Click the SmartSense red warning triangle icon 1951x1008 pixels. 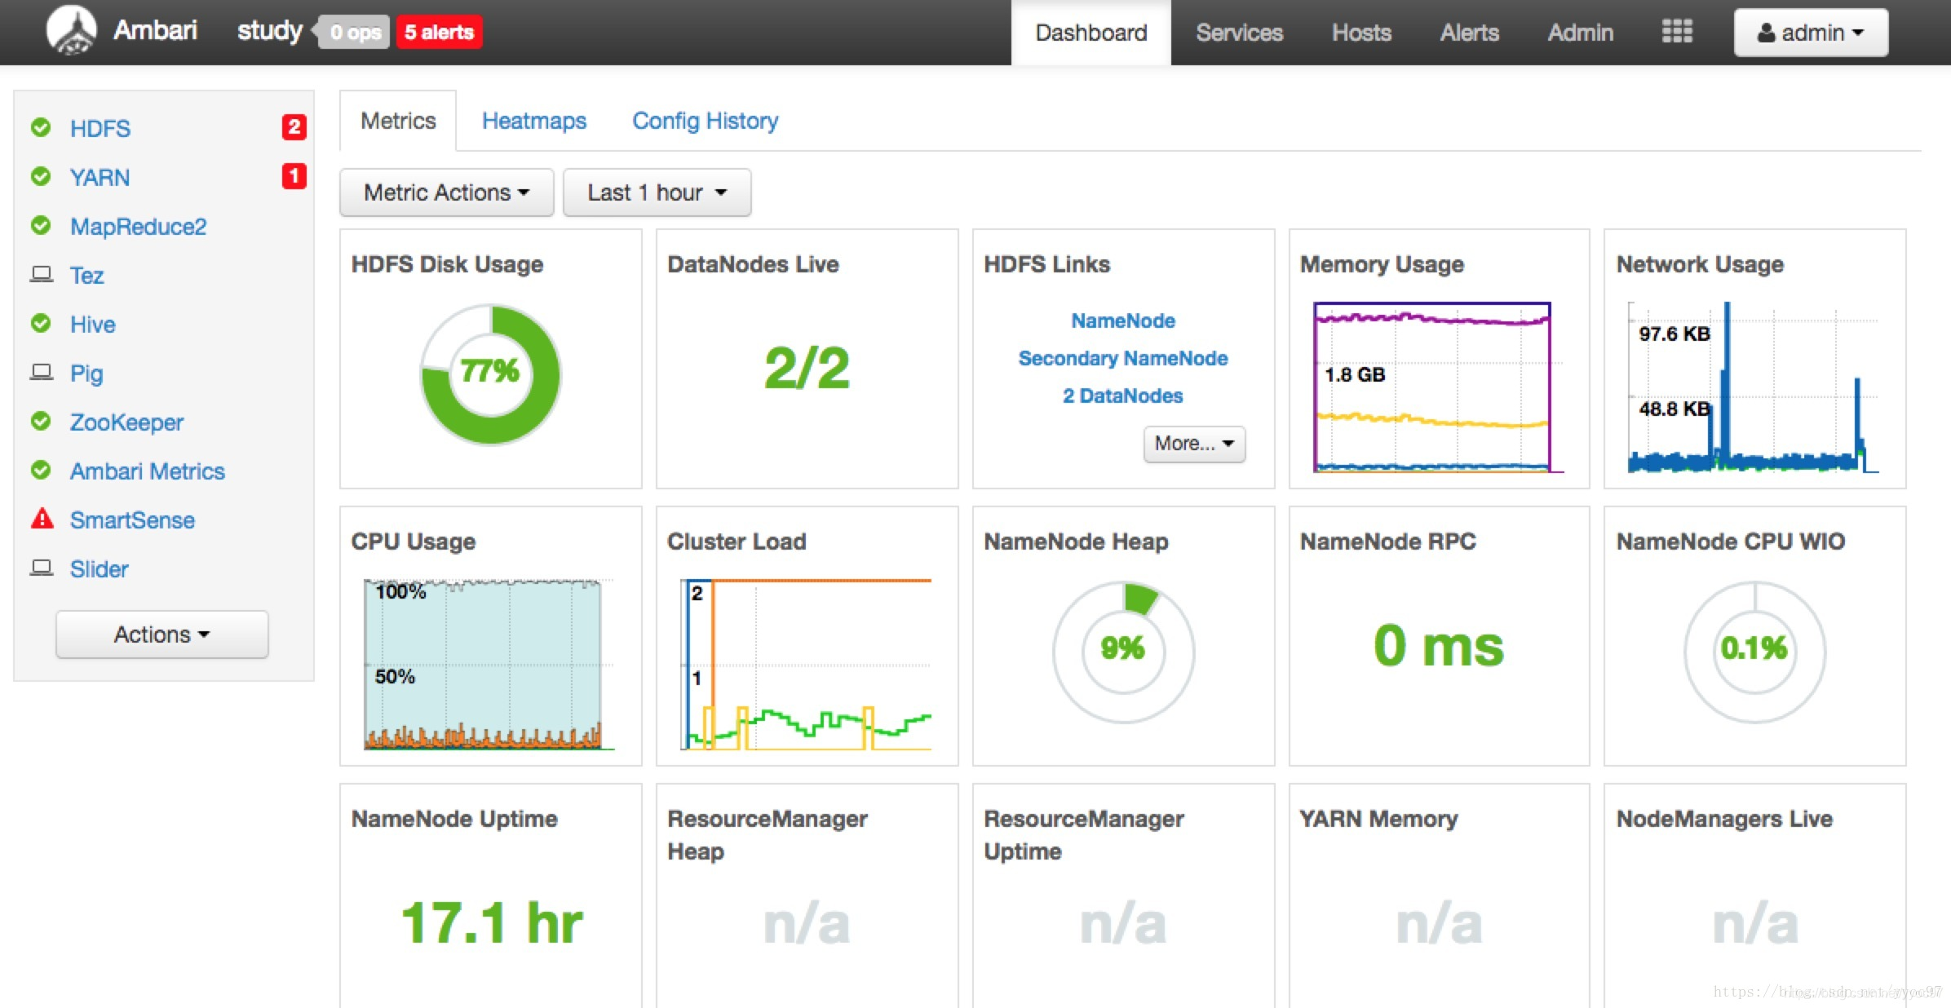42,519
